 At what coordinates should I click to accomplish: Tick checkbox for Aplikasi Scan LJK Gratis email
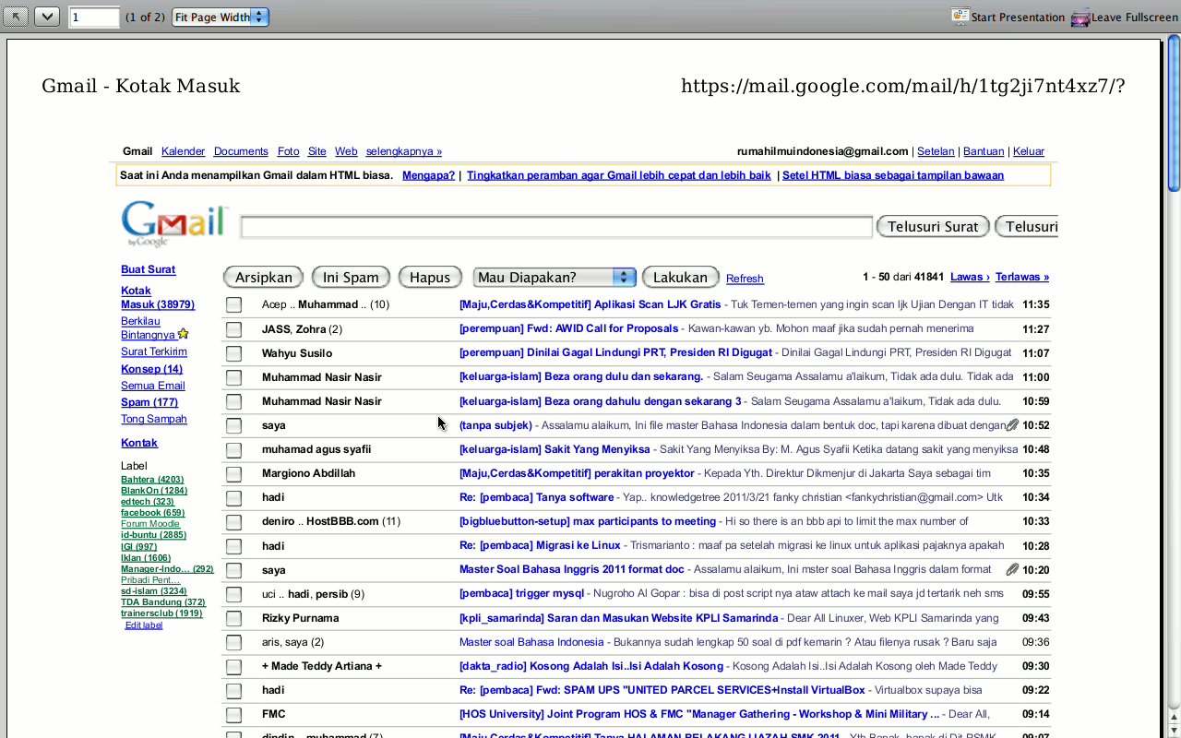(x=233, y=304)
